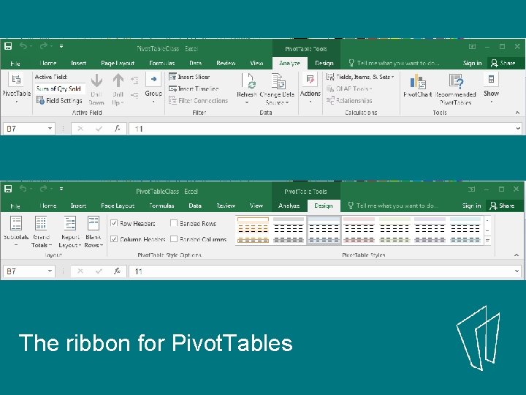Open Recommended PivotTables

pos(456,89)
